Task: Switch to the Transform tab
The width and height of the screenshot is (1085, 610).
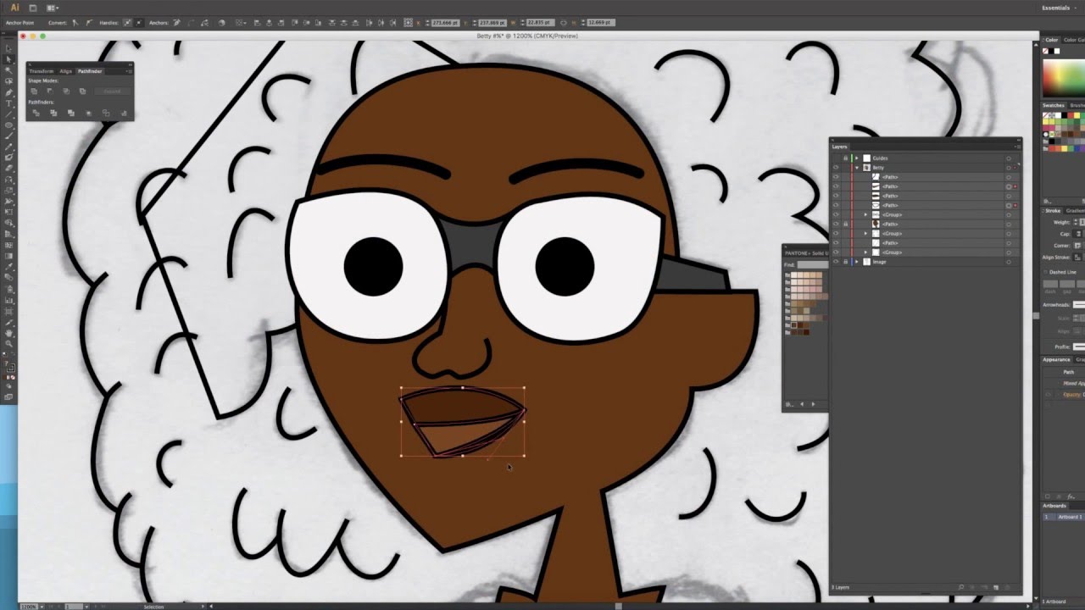Action: click(x=42, y=71)
